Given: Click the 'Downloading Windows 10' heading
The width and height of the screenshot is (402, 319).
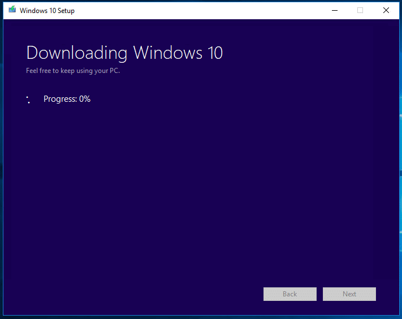Looking at the screenshot, I should 124,53.
